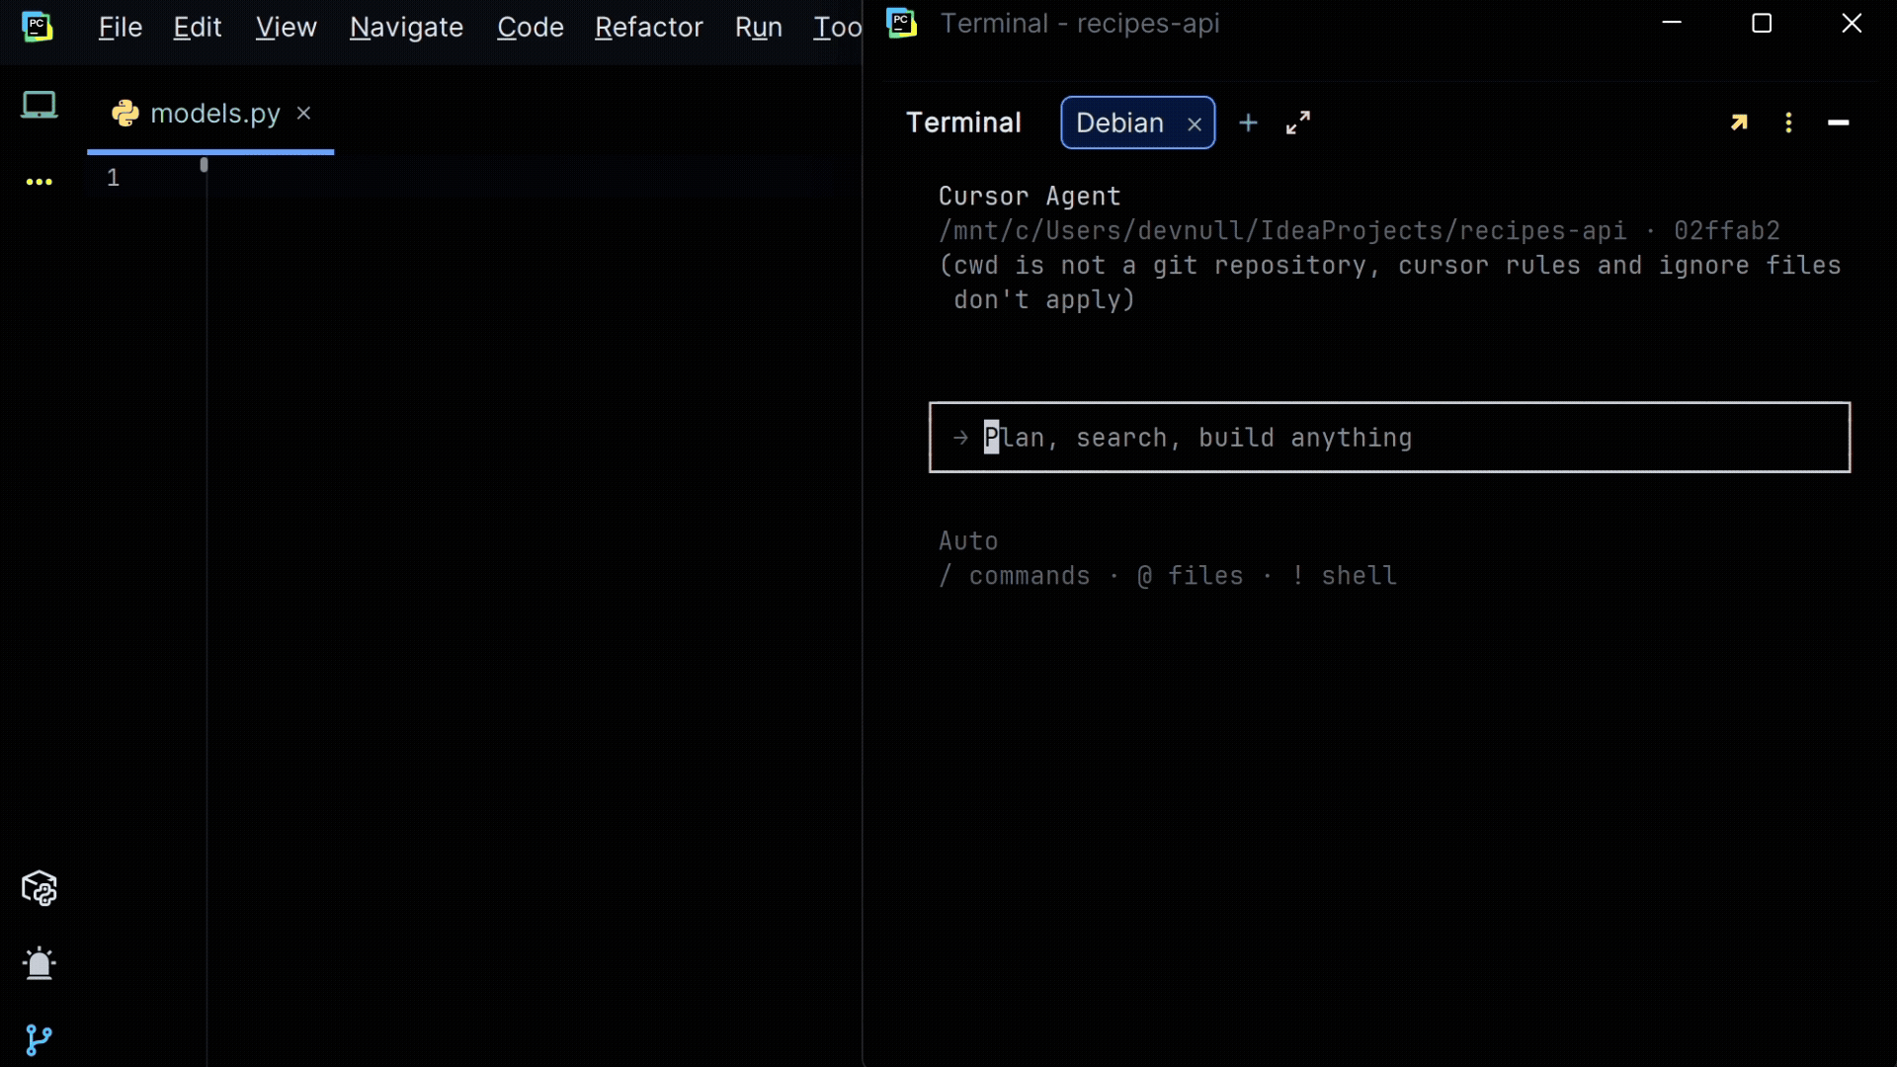Open the Refactor menu
The width and height of the screenshot is (1897, 1067).
[649, 28]
